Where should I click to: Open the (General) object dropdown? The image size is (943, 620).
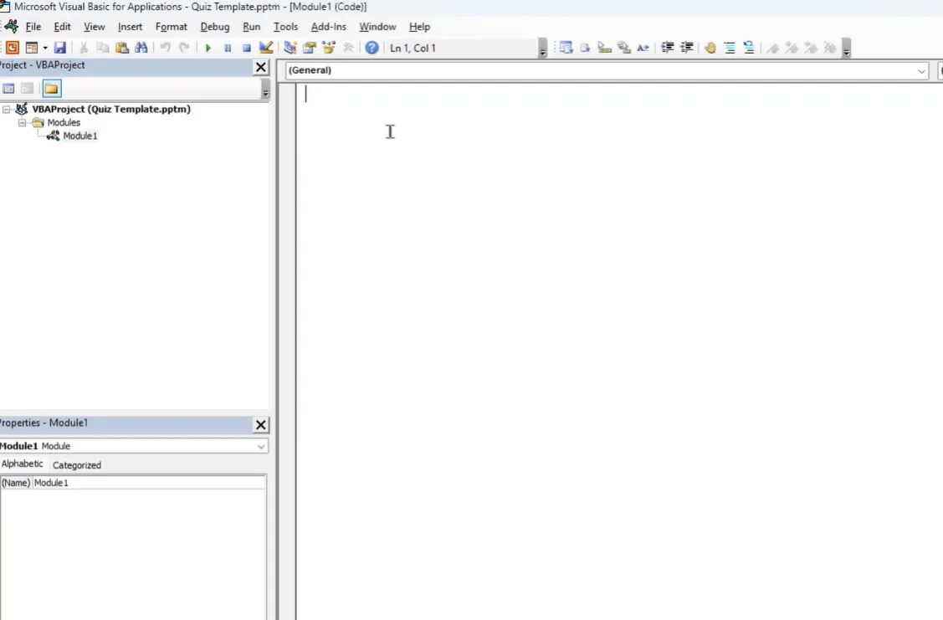[921, 71]
